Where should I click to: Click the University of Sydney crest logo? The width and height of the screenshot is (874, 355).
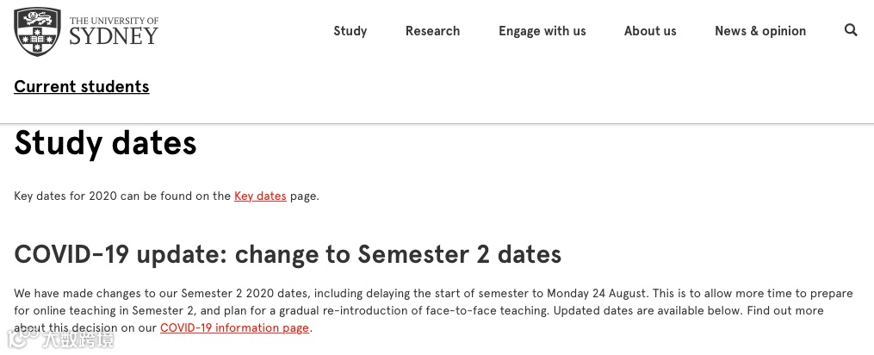pos(37,31)
